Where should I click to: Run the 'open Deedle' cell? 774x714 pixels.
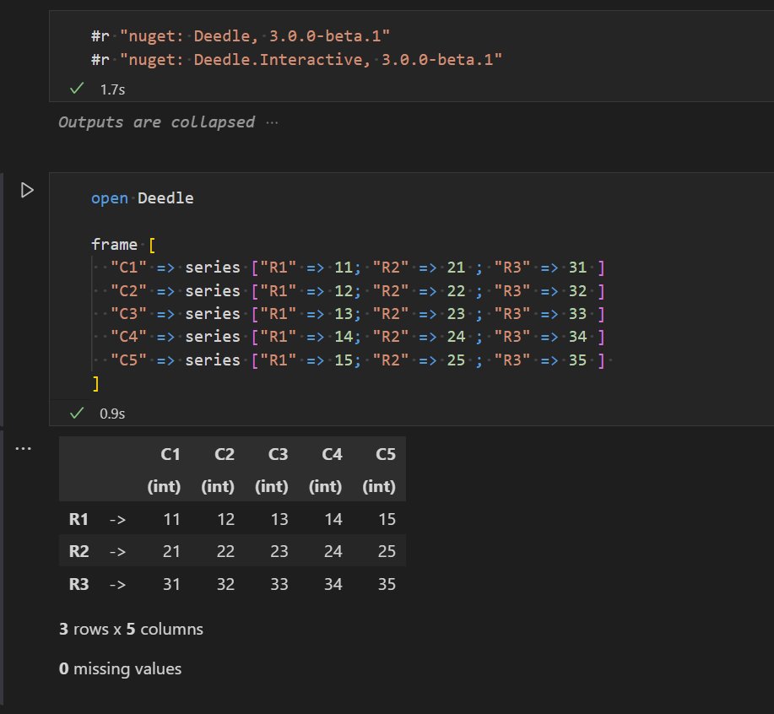click(27, 190)
